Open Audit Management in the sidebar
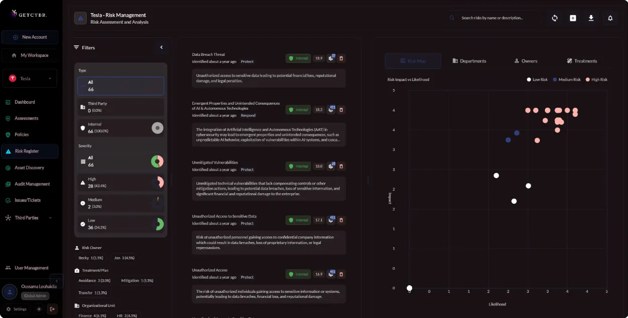Image resolution: width=628 pixels, height=318 pixels. coord(32,184)
